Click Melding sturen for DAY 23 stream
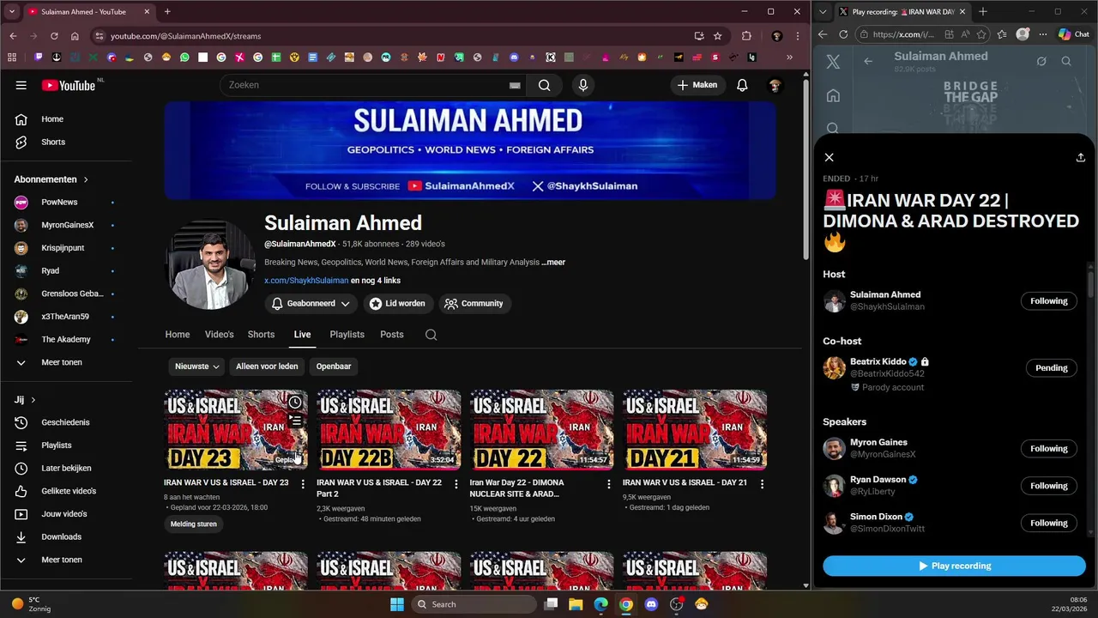This screenshot has width=1098, height=618. click(x=194, y=524)
